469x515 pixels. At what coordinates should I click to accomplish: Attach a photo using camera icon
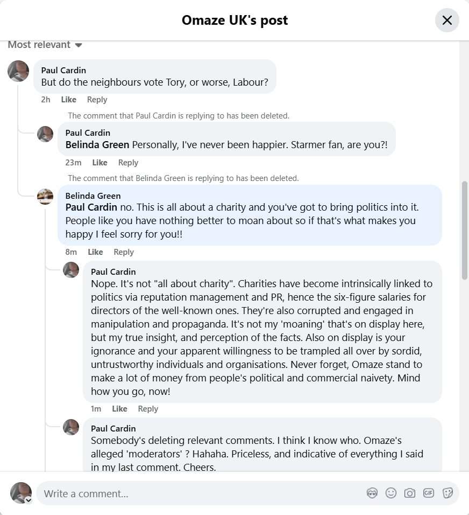coord(410,493)
